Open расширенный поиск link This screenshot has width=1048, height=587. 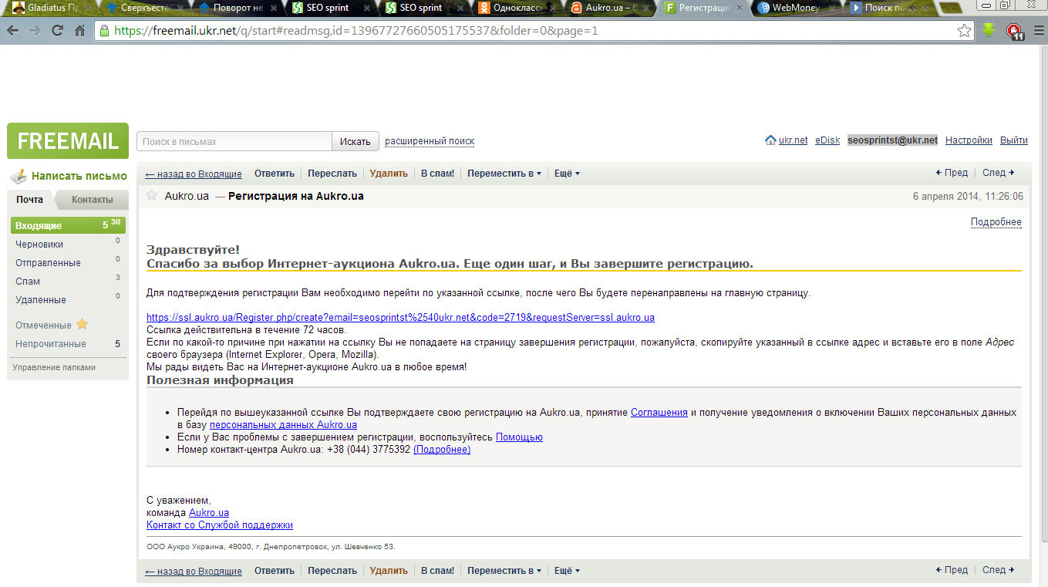coord(430,141)
